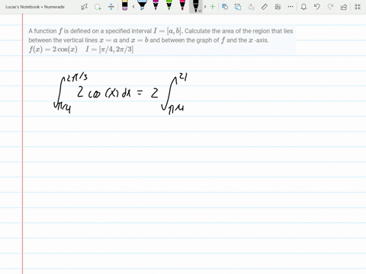Share the notebook page

tap(344, 7)
